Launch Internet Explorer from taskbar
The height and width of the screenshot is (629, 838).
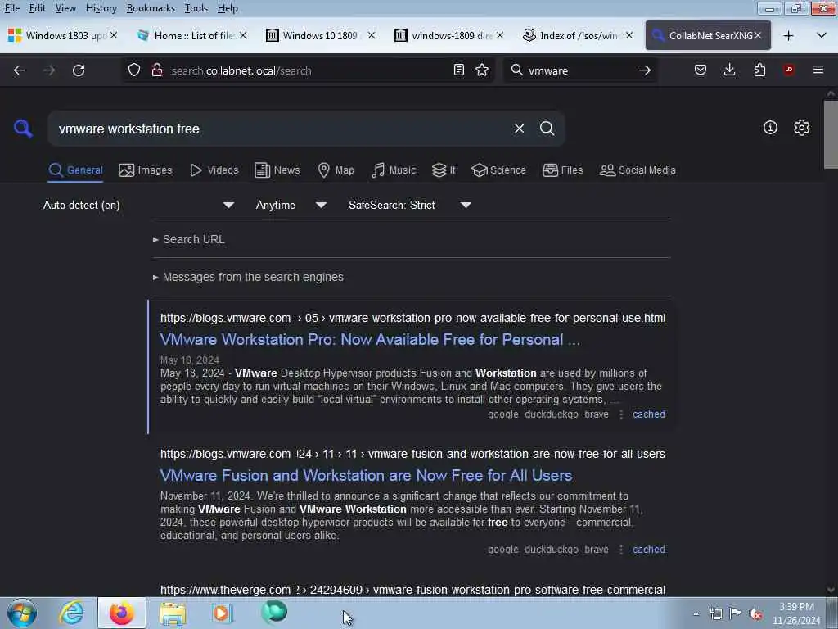tap(70, 613)
